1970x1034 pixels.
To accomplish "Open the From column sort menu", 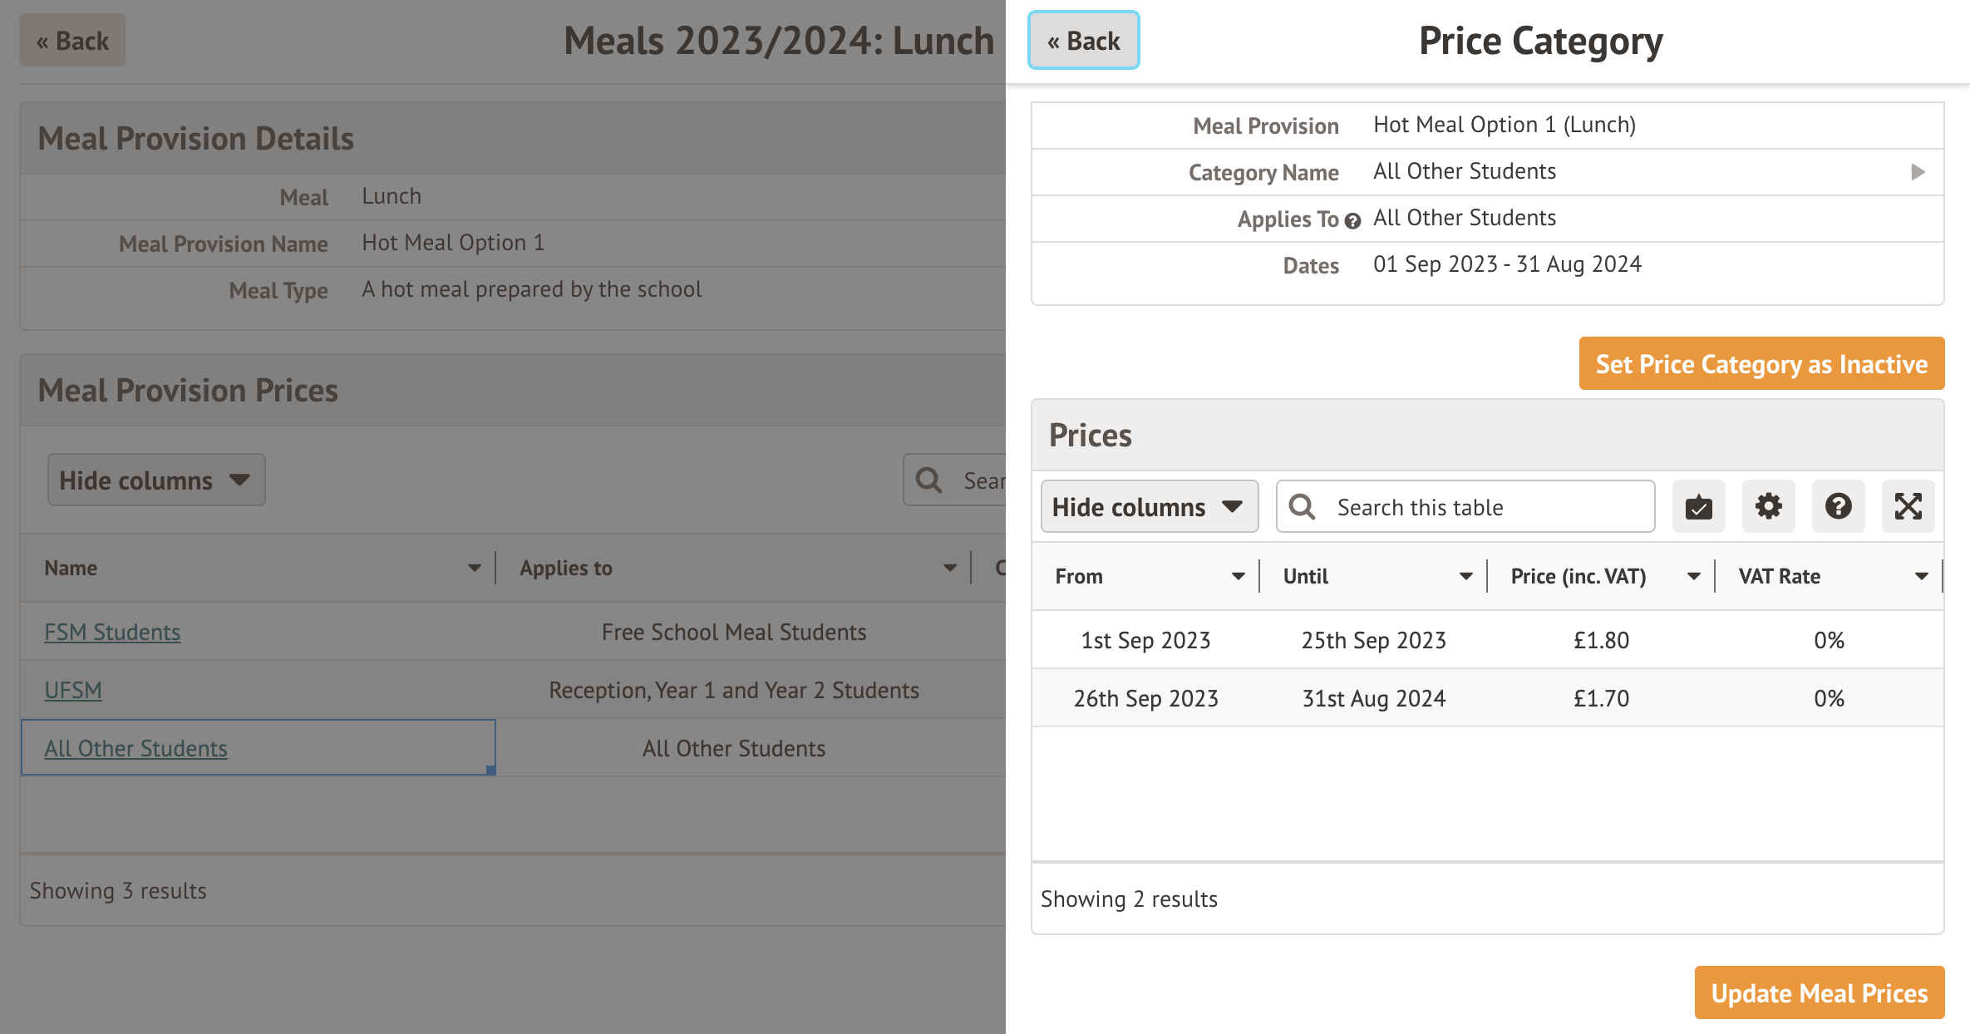I will [x=1238, y=577].
